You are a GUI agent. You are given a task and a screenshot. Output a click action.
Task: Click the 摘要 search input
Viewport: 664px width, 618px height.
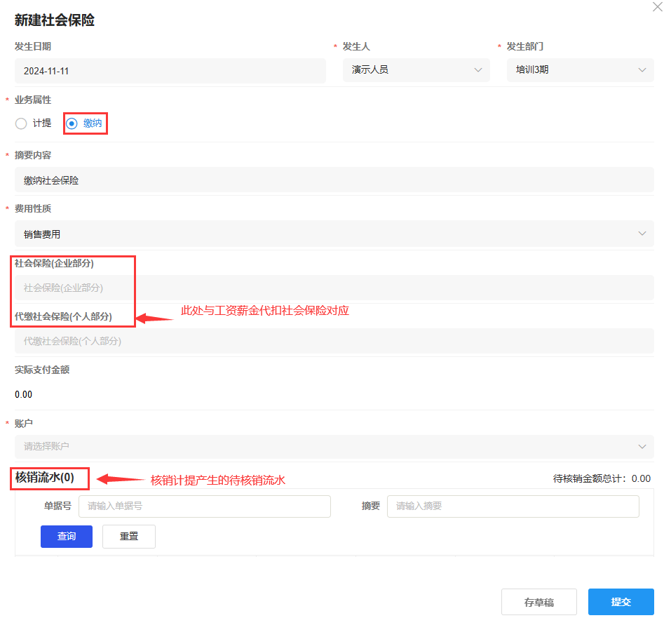coord(513,506)
